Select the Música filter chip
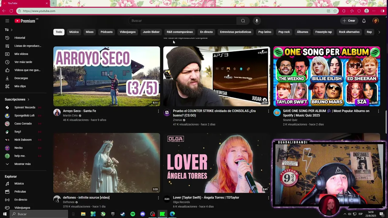388x218 pixels. pos(74,32)
